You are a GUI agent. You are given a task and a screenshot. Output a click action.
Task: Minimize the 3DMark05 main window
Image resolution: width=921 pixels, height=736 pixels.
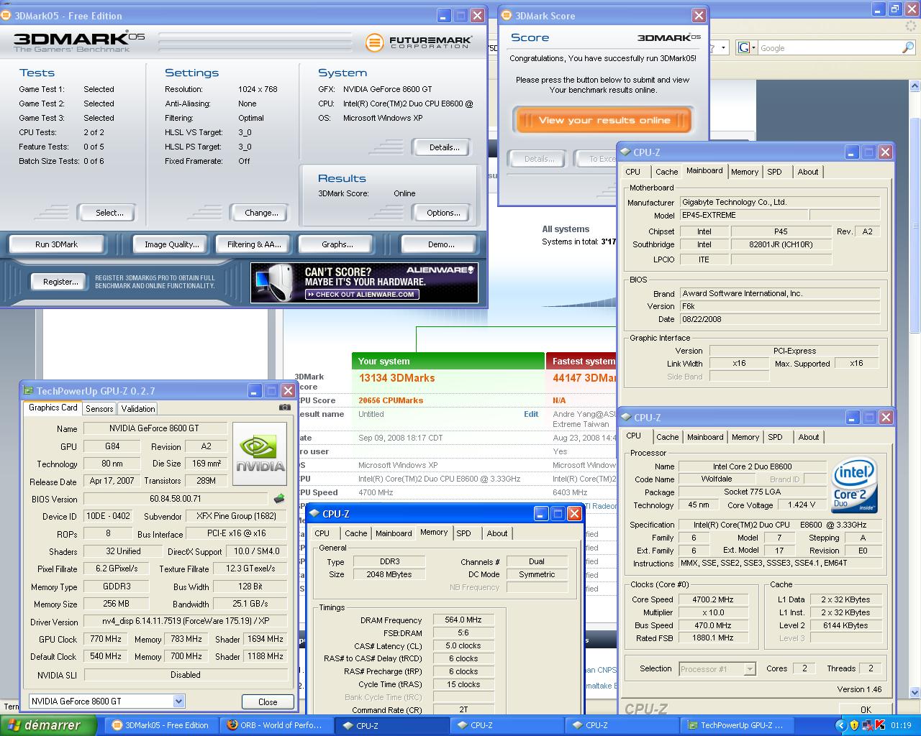coord(444,15)
